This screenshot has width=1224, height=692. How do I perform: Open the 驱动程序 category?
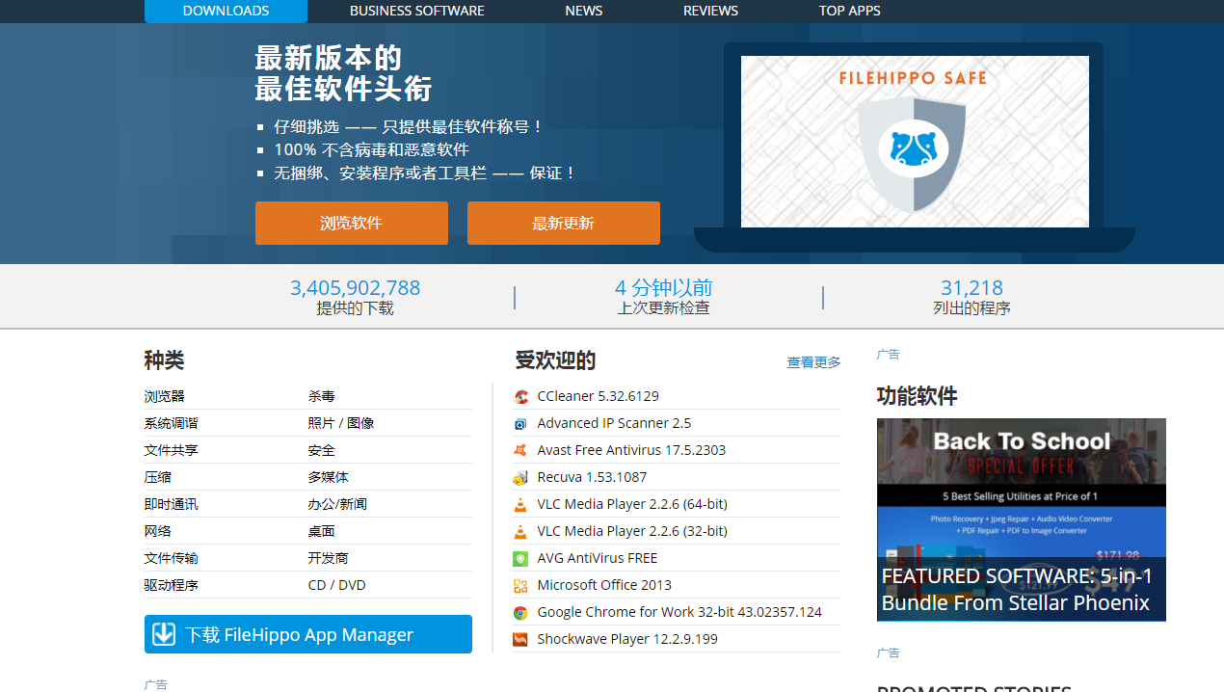pos(172,585)
